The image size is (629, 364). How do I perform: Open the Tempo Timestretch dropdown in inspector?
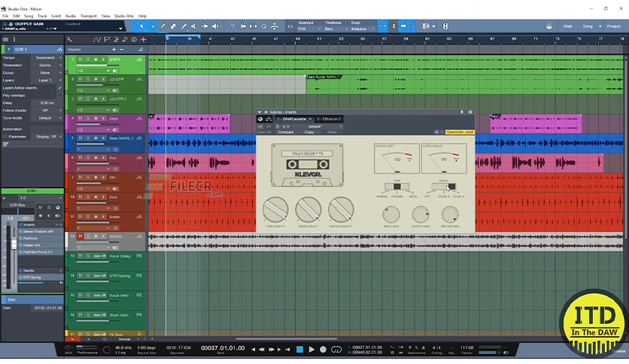(47, 58)
